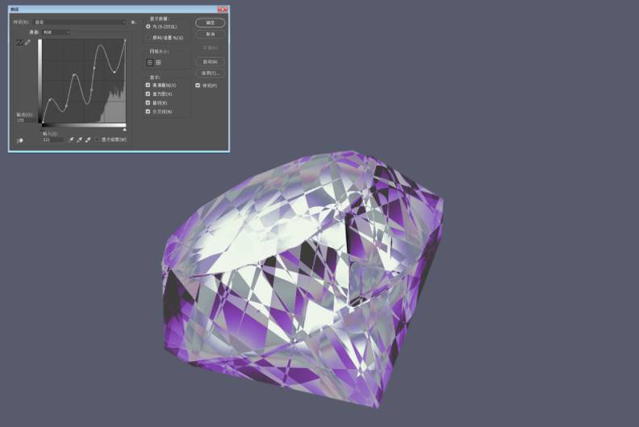Open the preset options gear menu
Image resolution: width=639 pixels, height=427 pixels.
coord(133,23)
